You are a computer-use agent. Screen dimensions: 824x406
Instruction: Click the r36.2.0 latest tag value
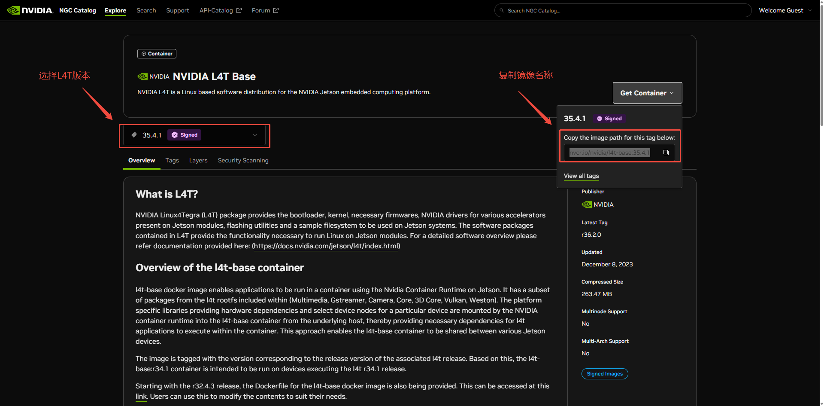[591, 235]
